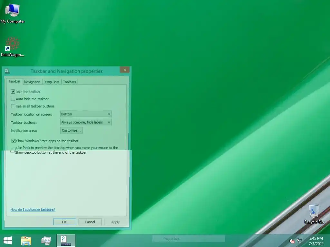Image resolution: width=330 pixels, height=247 pixels.
Task: Open the clock showing 3:45 PM
Action: coord(316,238)
